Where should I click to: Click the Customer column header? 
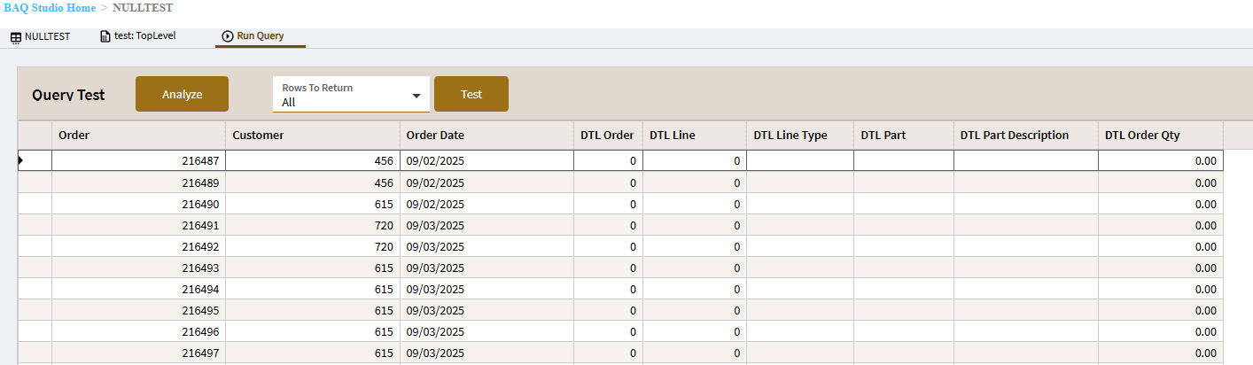click(x=312, y=136)
